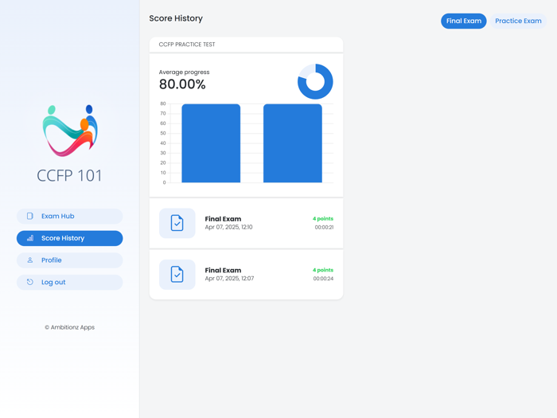Click the CCFP 101 app title text

pyautogui.click(x=70, y=176)
